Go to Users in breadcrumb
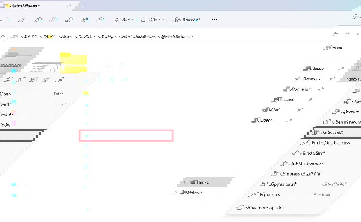Image resolution: width=361 pixels, height=222 pixels. tap(66, 36)
